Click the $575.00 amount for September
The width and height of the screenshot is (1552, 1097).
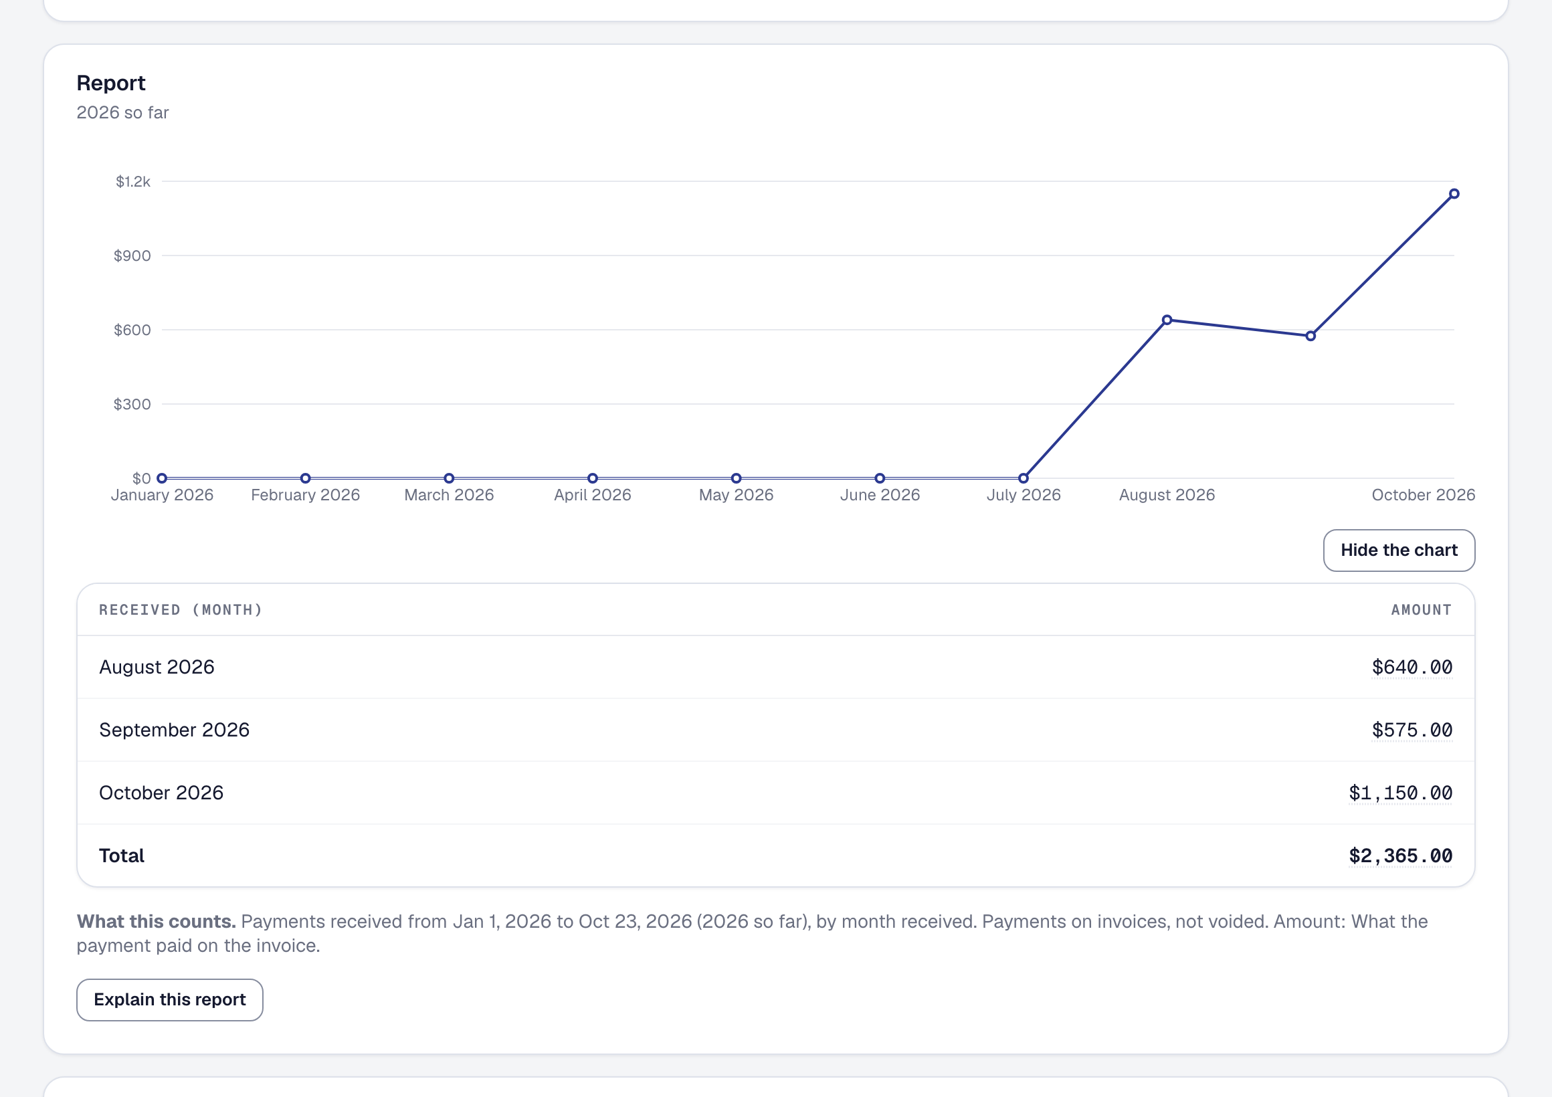tap(1412, 730)
